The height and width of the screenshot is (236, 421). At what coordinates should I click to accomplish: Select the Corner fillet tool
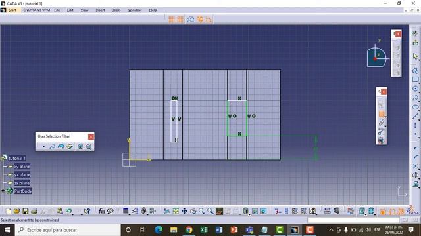(415, 149)
